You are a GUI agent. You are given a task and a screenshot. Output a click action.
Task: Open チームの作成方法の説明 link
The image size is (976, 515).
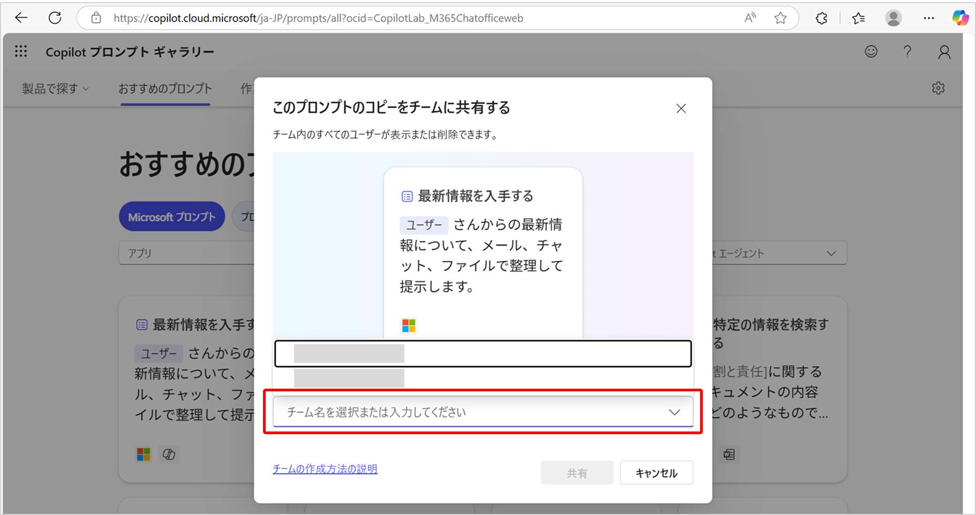[x=325, y=469]
